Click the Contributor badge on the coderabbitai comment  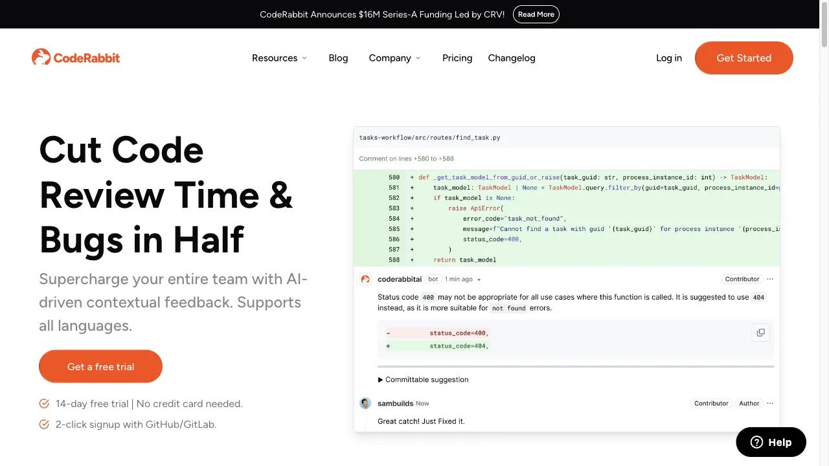[742, 279]
